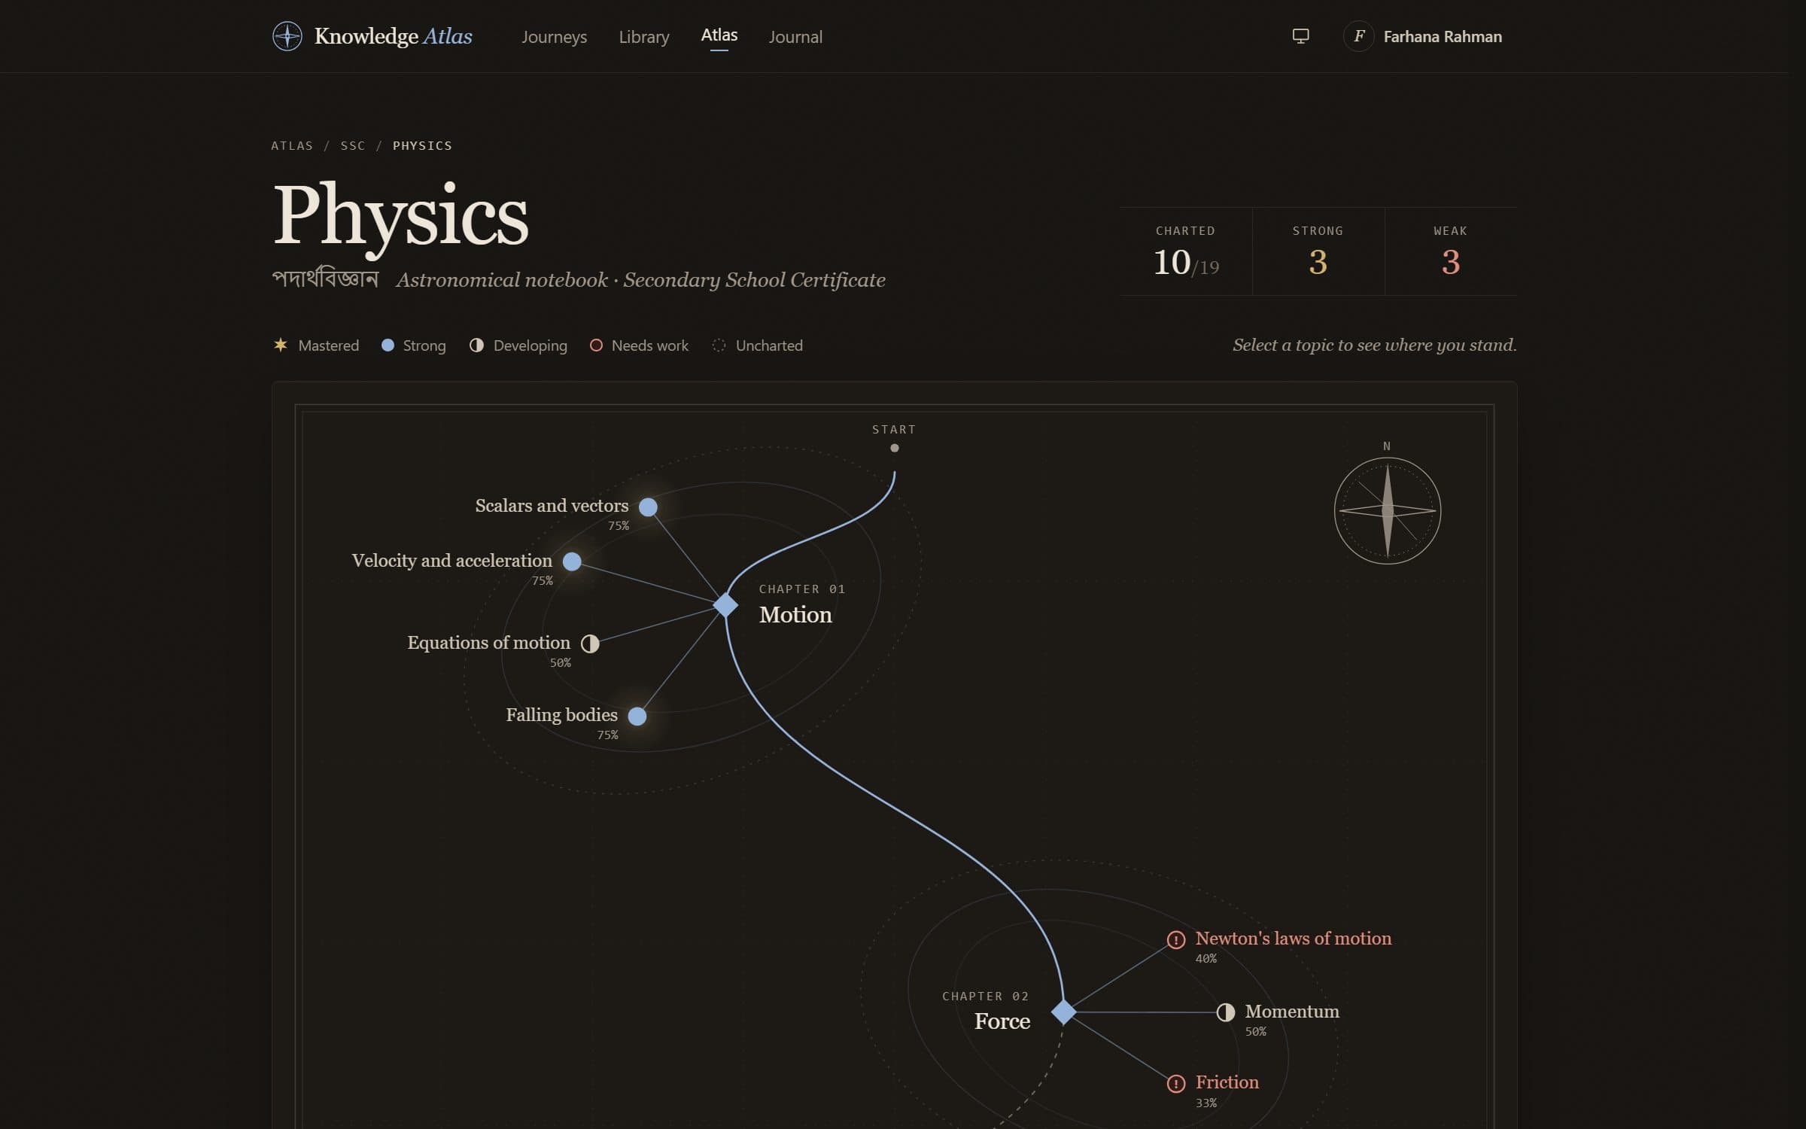
Task: Click the monitor display theme icon
Action: click(x=1300, y=36)
